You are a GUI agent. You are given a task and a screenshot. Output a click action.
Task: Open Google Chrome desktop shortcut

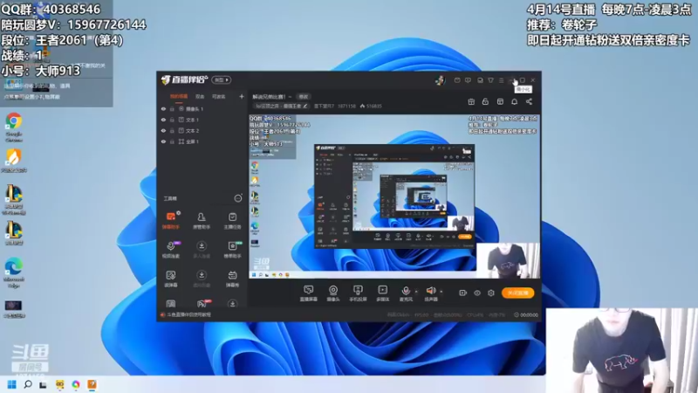click(14, 127)
